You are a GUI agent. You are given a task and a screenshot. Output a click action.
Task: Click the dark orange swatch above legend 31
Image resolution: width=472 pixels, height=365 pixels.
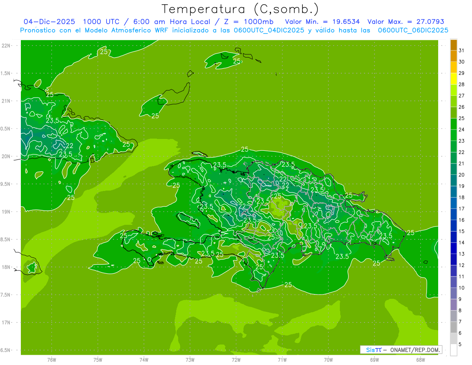click(454, 45)
